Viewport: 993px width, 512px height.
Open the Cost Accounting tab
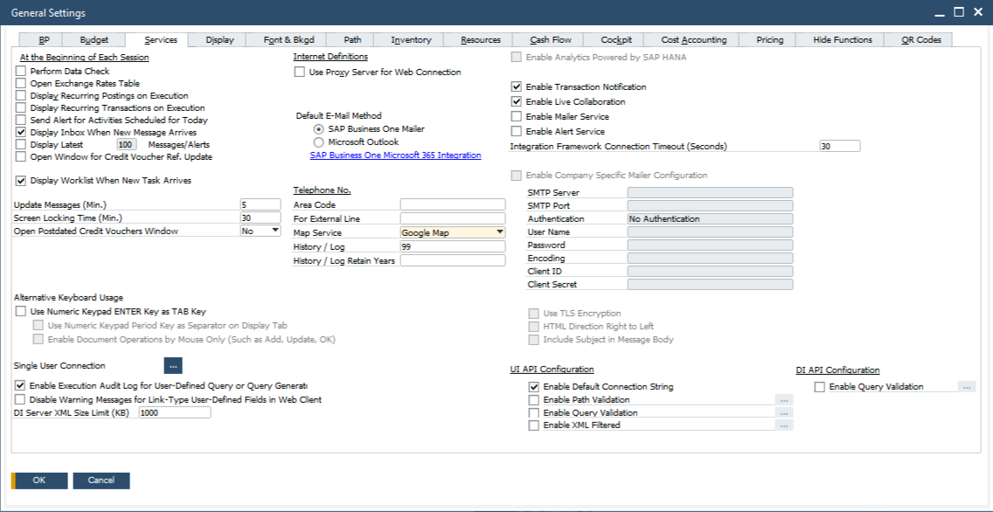coord(694,40)
